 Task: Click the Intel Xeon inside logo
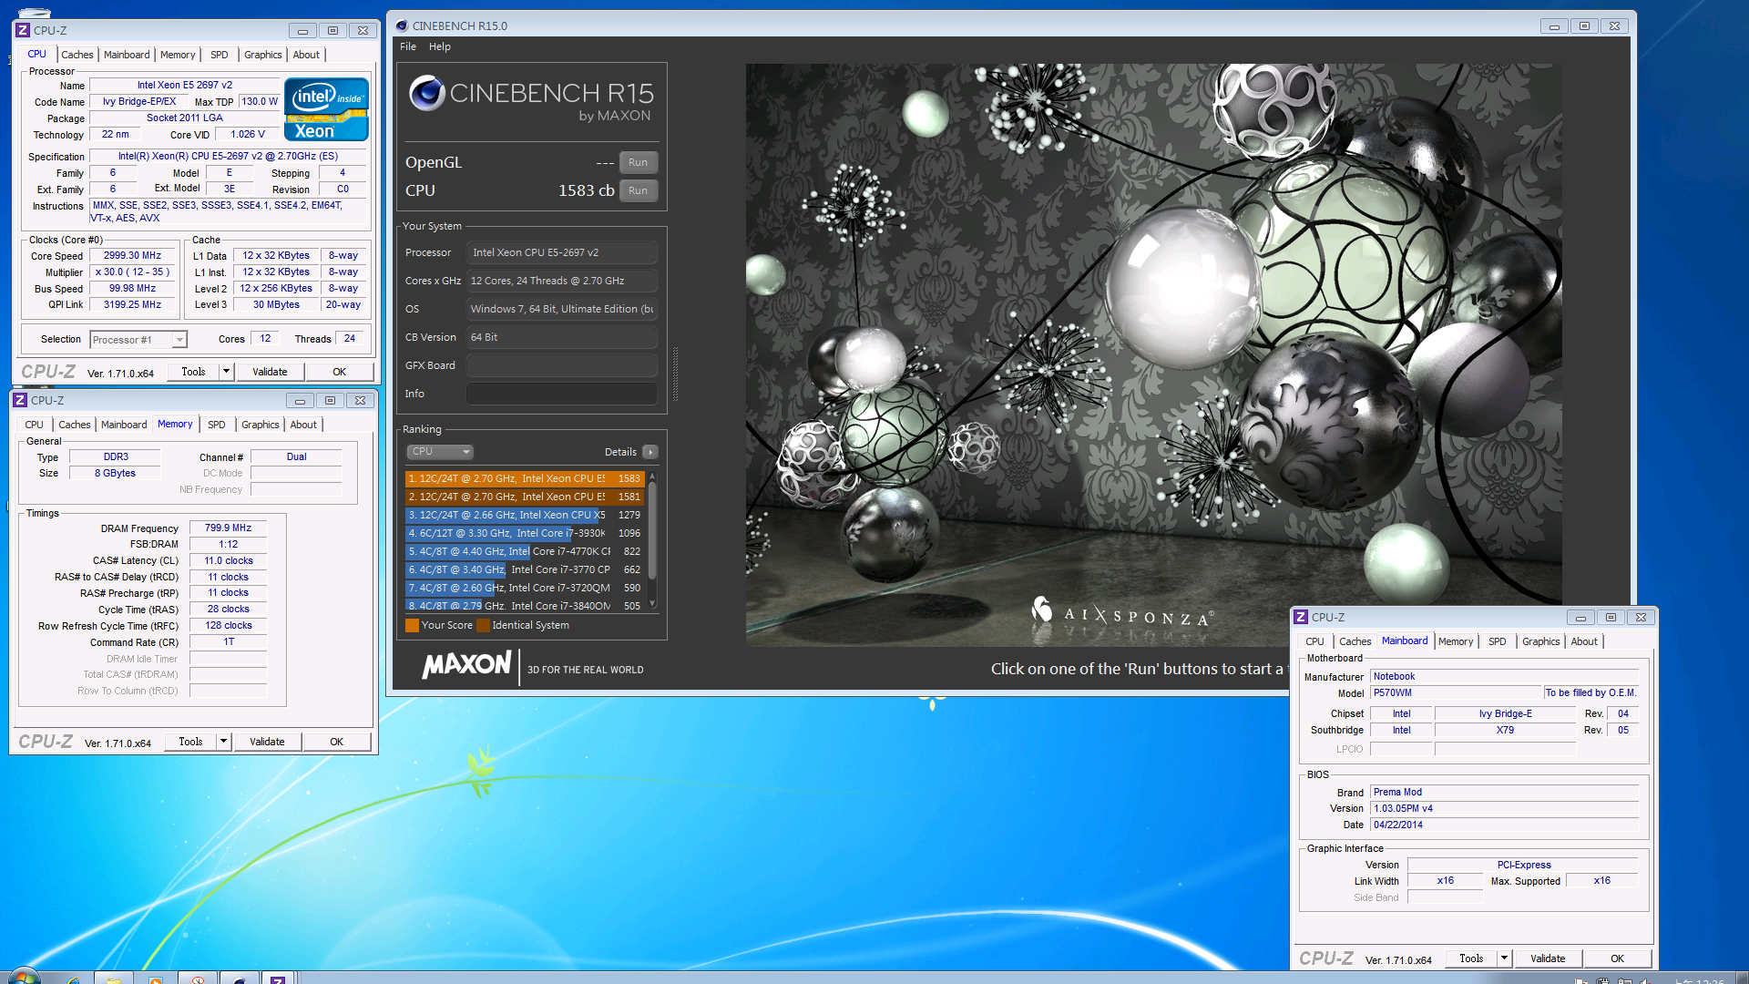point(326,109)
